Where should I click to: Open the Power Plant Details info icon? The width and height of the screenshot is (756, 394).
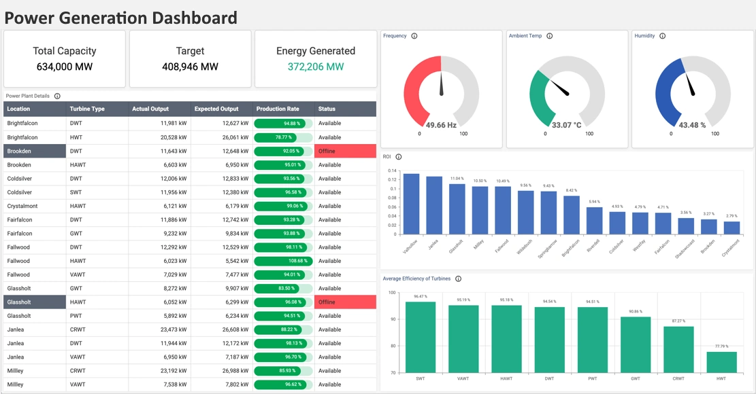click(x=57, y=96)
